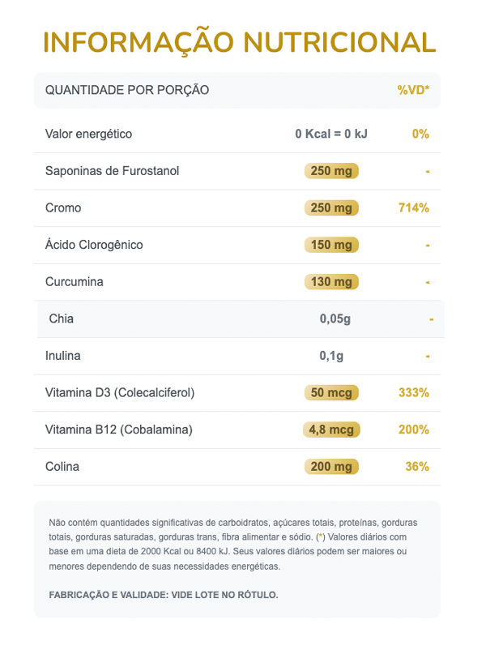Screen dimensions: 486x654
Task: Click the 50 mcg badge
Action: 331,393
